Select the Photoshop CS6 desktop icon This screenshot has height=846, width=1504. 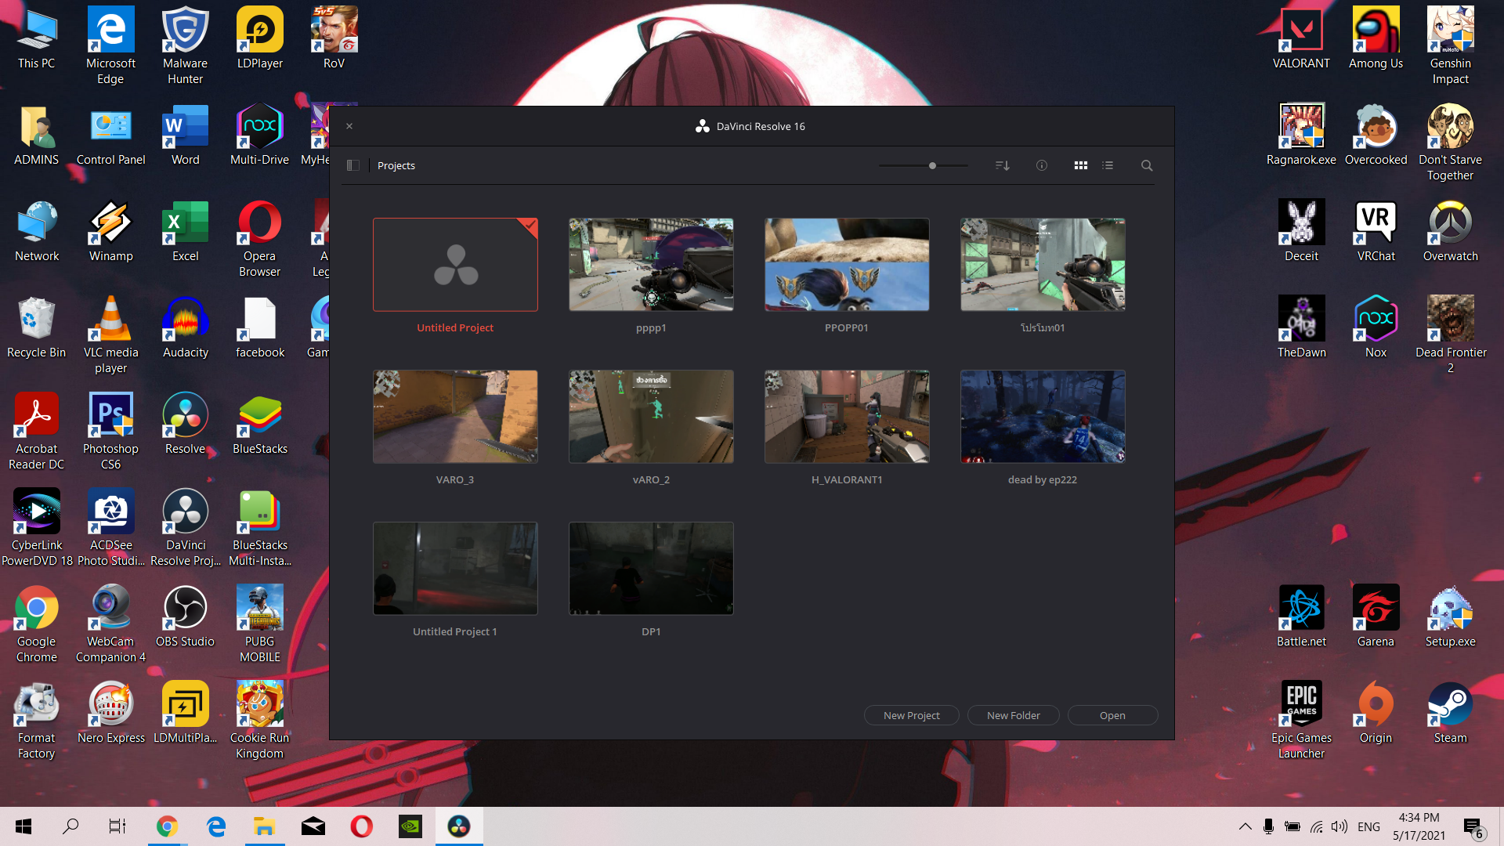coord(111,432)
